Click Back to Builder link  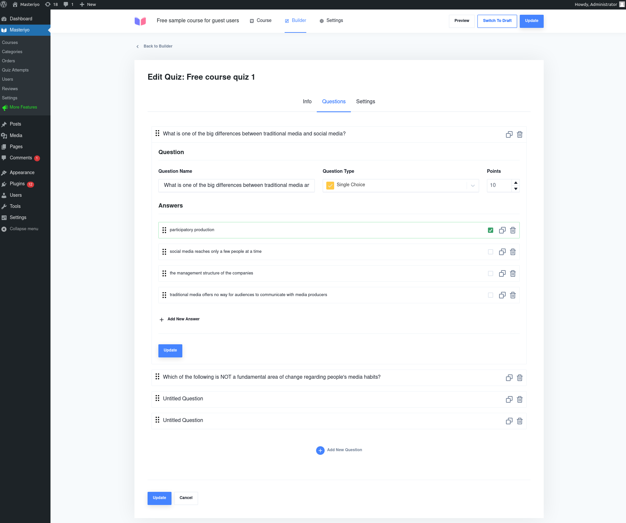(x=154, y=46)
